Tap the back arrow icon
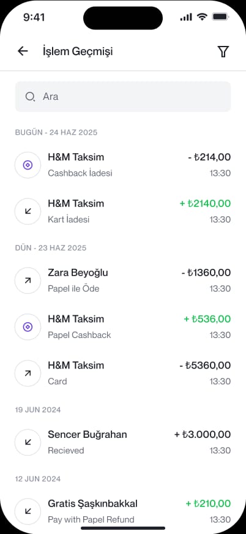Screen dimensions: 246x534 pyautogui.click(x=23, y=51)
